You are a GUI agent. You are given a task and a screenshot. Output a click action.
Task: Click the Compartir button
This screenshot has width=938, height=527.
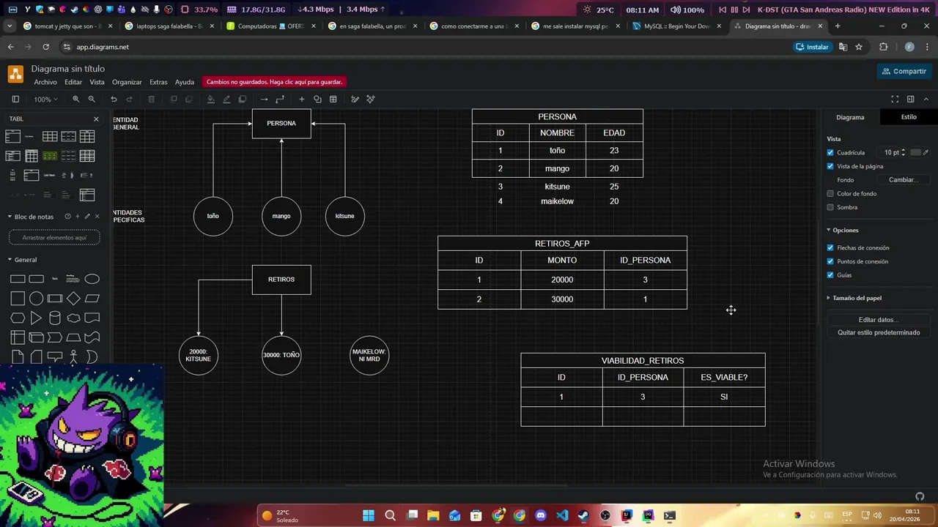(904, 71)
